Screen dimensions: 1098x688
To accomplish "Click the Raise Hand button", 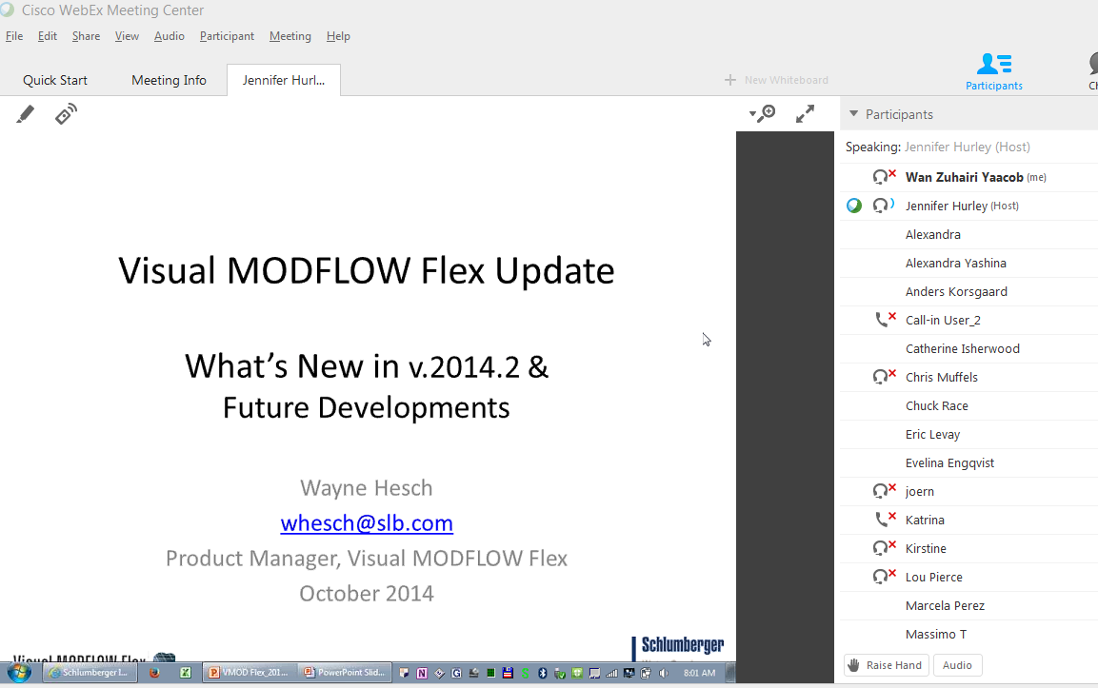I will click(x=886, y=665).
